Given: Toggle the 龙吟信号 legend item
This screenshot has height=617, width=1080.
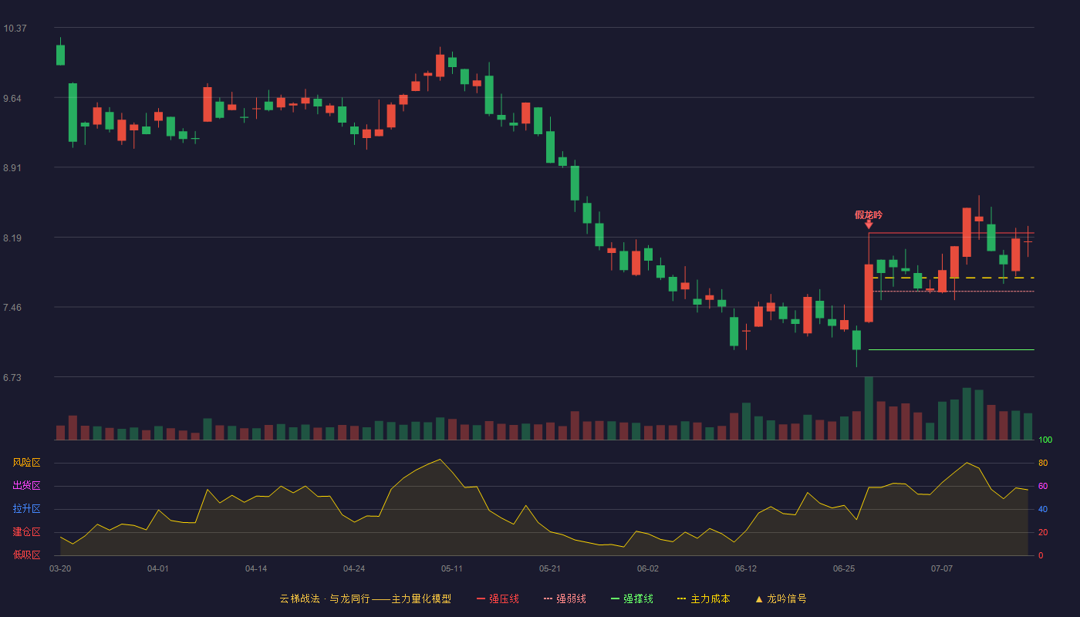Looking at the screenshot, I should [781, 598].
